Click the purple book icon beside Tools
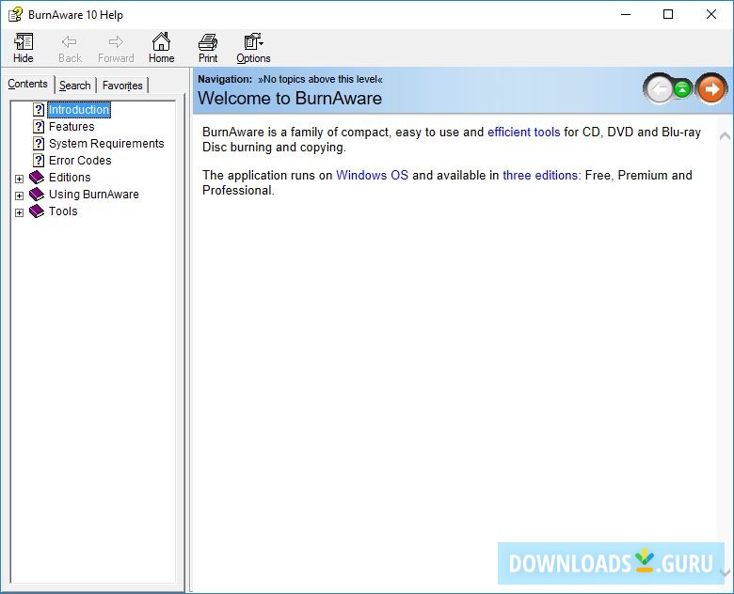734x594 pixels. coord(37,211)
